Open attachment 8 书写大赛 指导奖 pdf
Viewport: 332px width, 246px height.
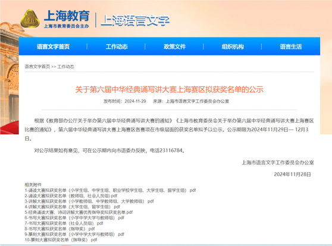pyautogui.click(x=59, y=229)
